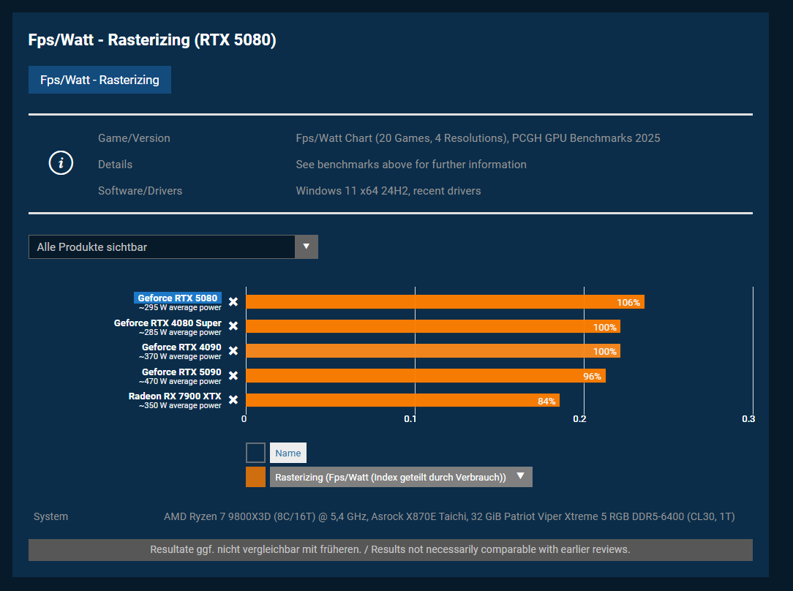
Task: Click the 96% bar for RTX 5090
Action: (426, 376)
